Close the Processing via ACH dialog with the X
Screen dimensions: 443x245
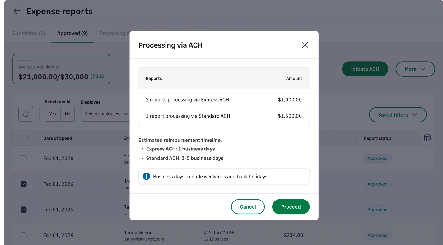pos(305,45)
